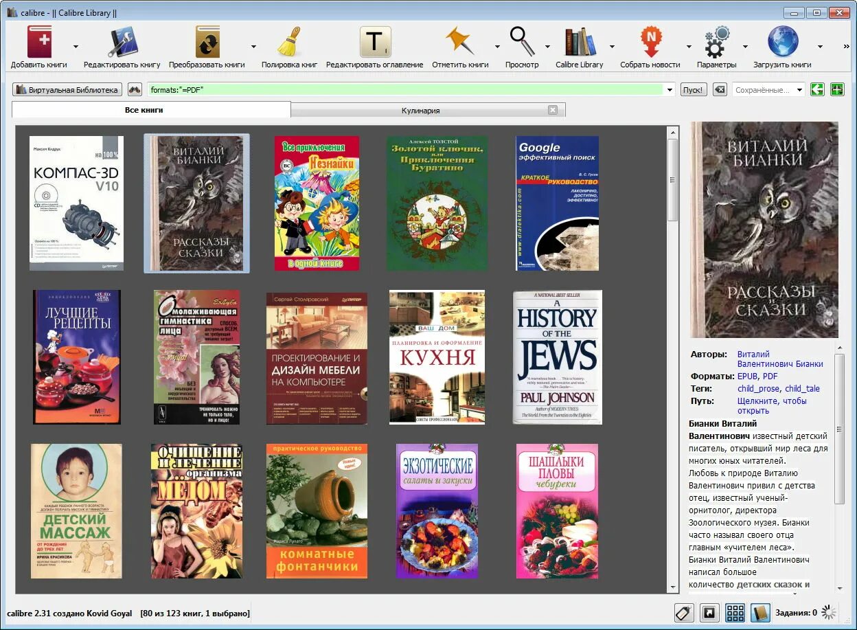This screenshot has height=630, width=857.
Task: Select 'Все приключения Незнайки' book cover
Action: coord(317,203)
